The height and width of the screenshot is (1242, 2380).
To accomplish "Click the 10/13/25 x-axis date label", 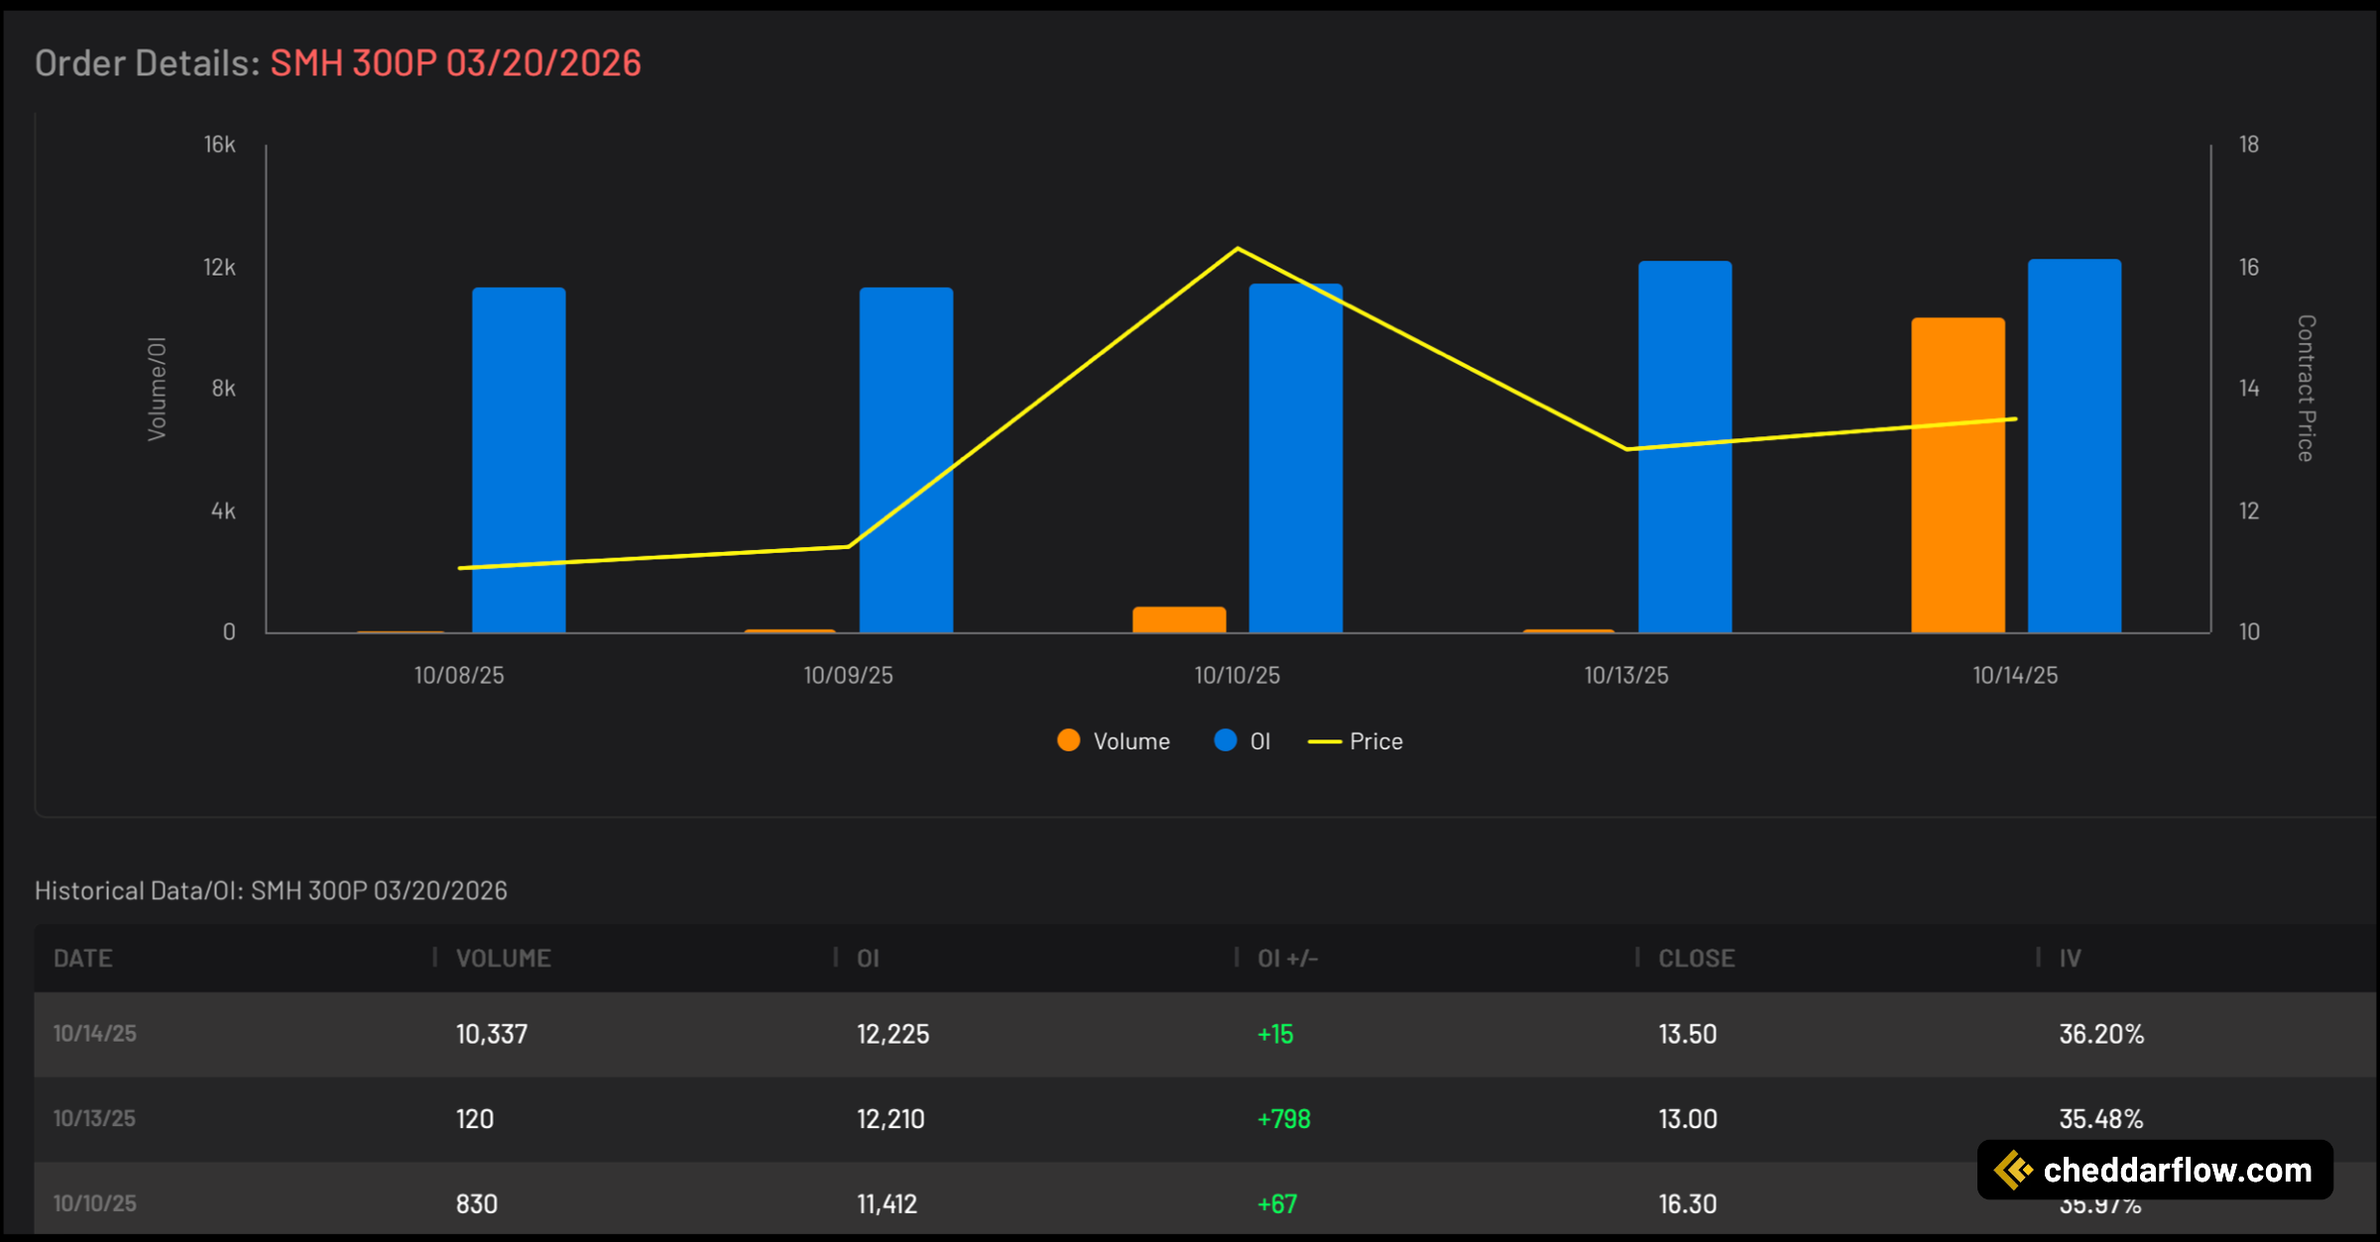I will coord(1626,676).
